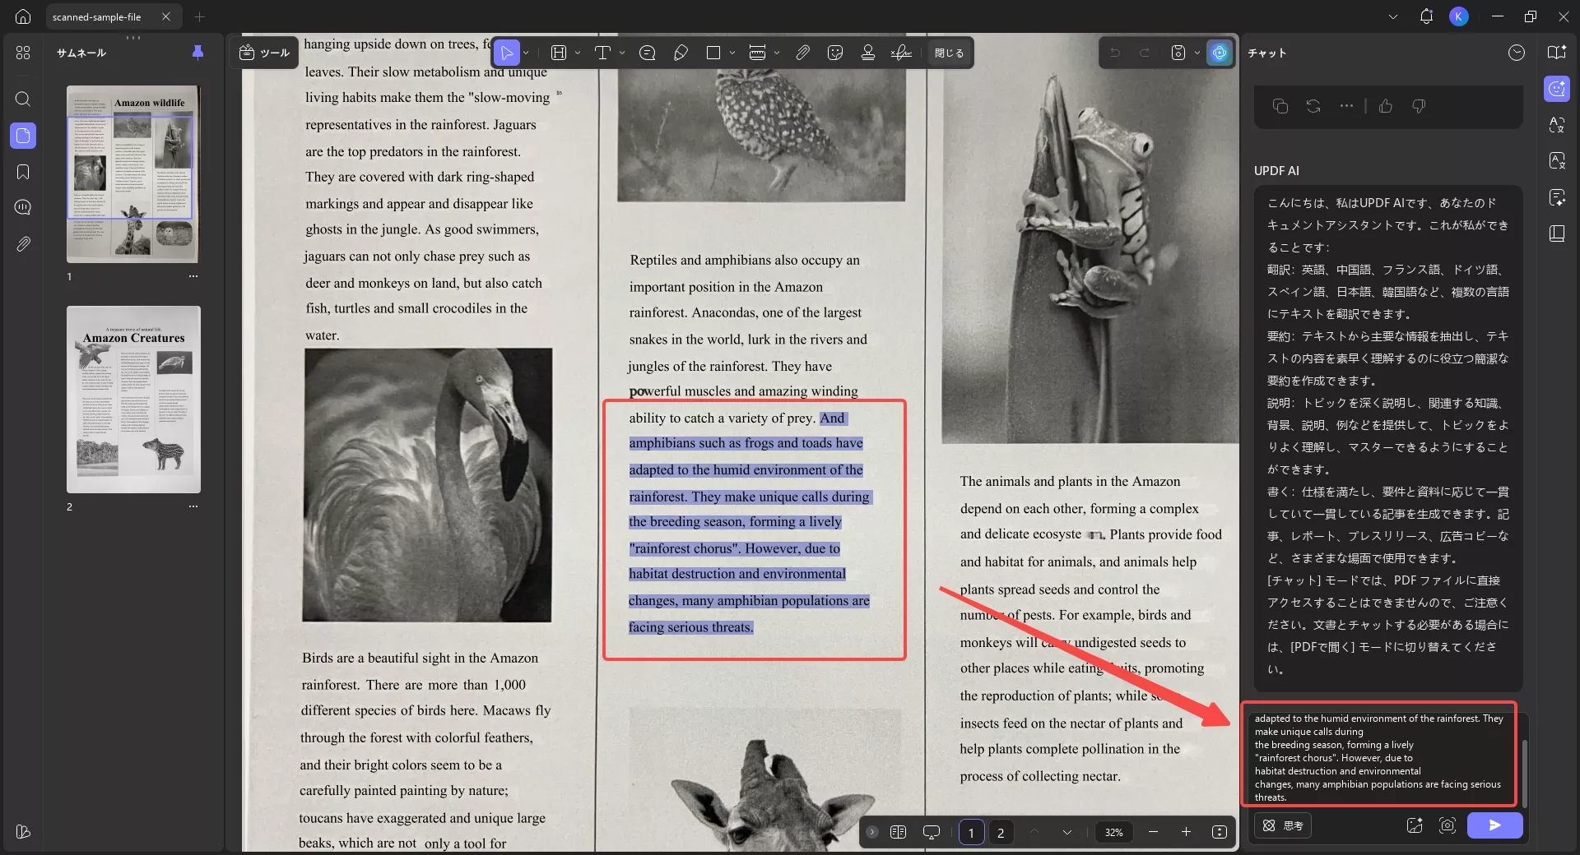Pin the サムネール thumbnail panel
This screenshot has height=855, width=1580.
[197, 53]
